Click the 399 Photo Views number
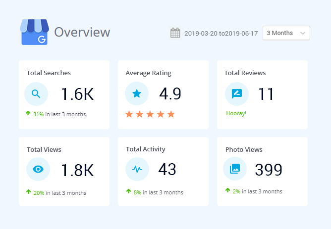This screenshot has height=229, width=331. point(268,170)
